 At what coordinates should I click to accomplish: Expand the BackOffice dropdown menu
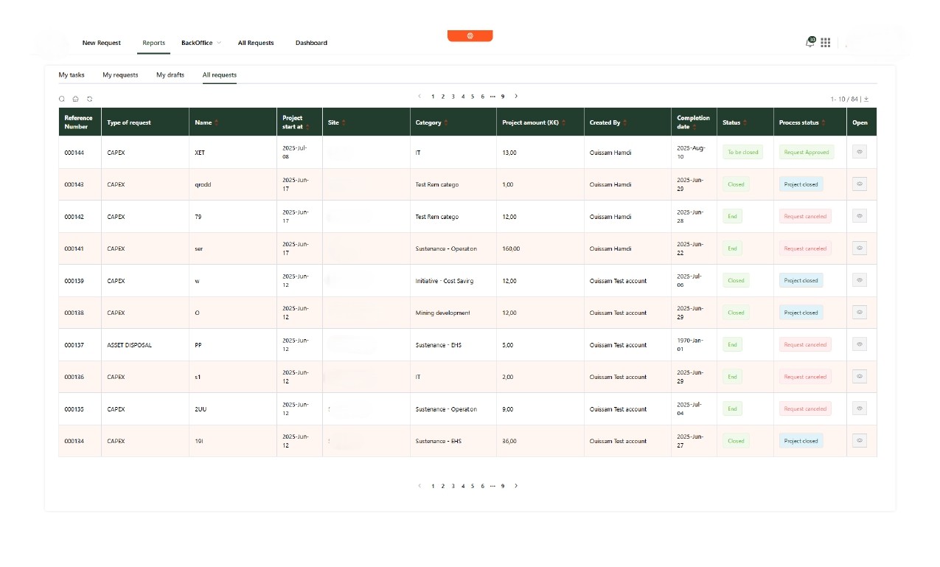coord(200,43)
